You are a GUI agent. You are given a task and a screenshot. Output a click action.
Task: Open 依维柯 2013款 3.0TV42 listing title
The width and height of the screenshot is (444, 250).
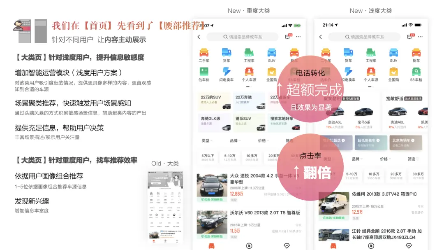pos(384,194)
